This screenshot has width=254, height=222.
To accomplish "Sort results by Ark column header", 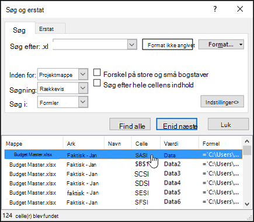I will (83, 143).
